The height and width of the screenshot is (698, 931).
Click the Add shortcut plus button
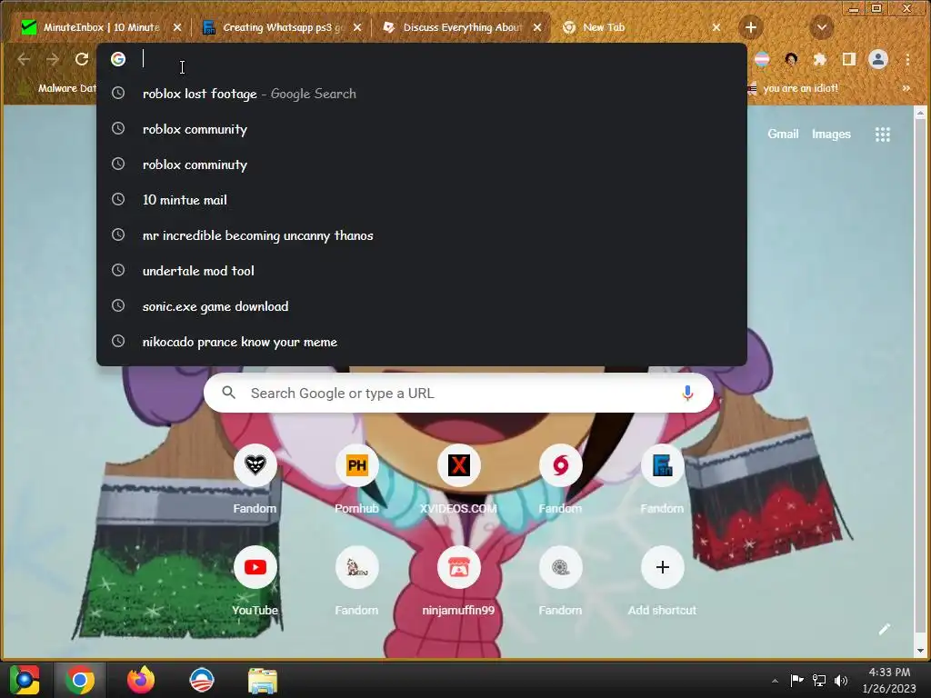click(x=662, y=567)
